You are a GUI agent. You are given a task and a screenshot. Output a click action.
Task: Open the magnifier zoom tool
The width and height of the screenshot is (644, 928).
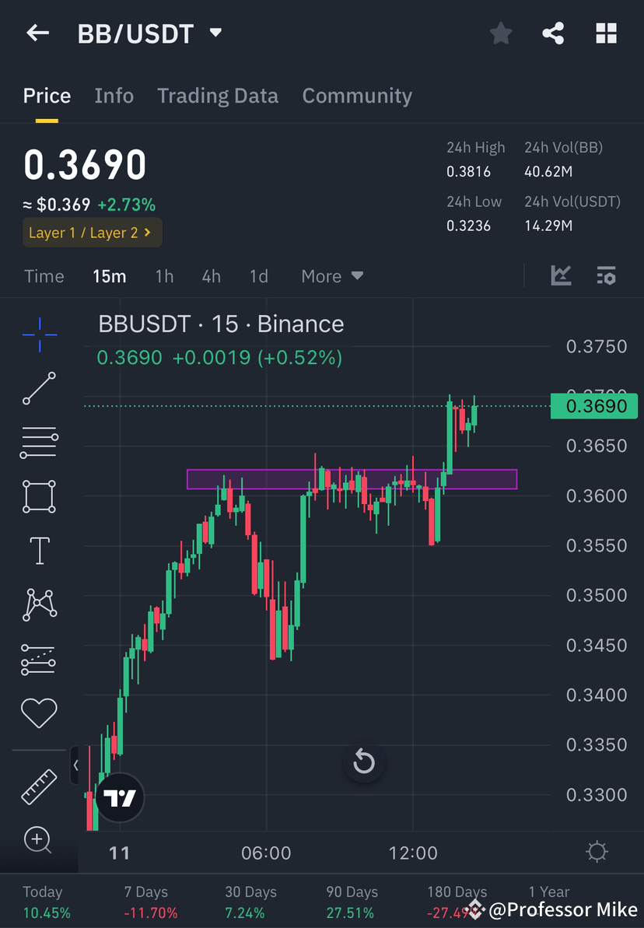pos(38,840)
